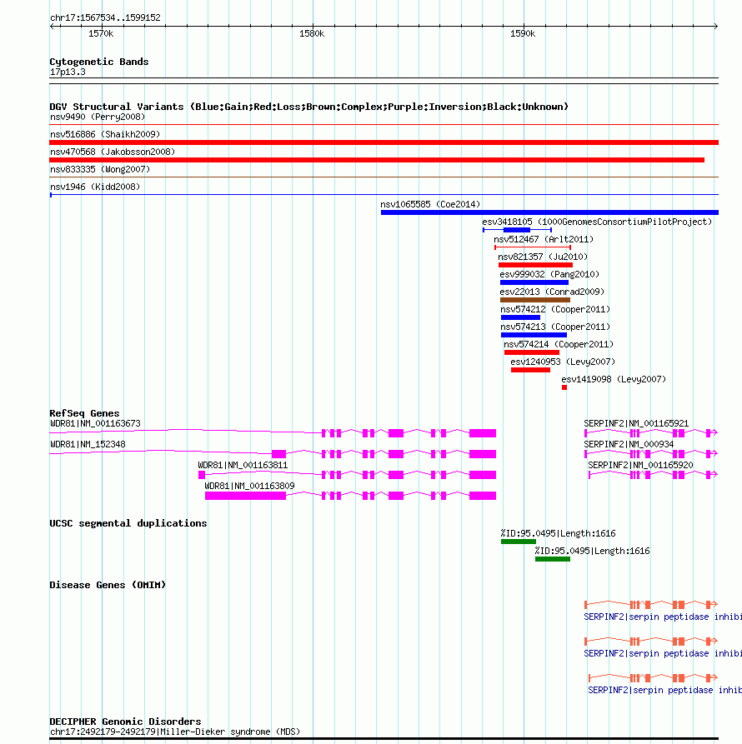Screen dimensions: 742x744
Task: Select the nsv1065585 (Coe2014) blue gain bar
Action: [x=549, y=212]
